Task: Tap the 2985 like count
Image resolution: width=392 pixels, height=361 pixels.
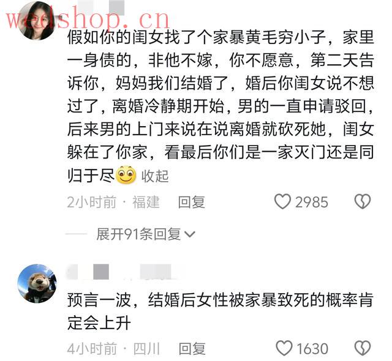Action: pos(312,202)
